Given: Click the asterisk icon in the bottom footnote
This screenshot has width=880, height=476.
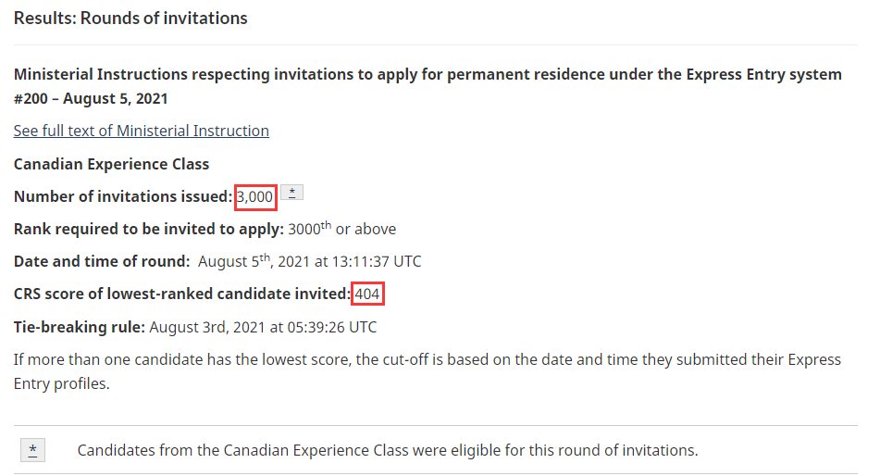Looking at the screenshot, I should 33,450.
